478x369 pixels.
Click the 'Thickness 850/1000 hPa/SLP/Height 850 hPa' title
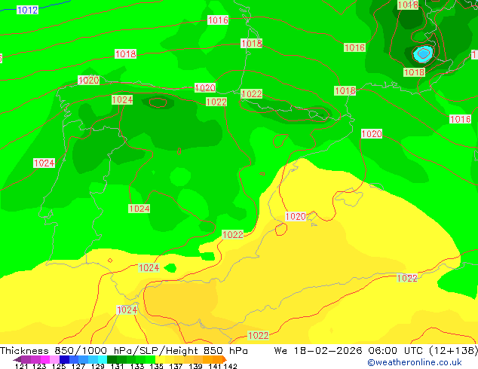tap(124, 351)
